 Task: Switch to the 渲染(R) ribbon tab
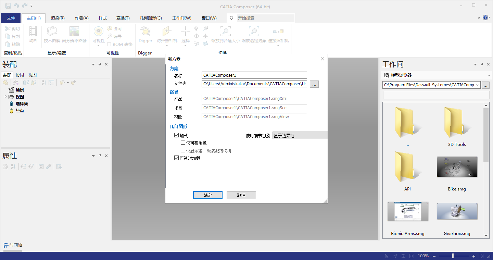coord(58,18)
